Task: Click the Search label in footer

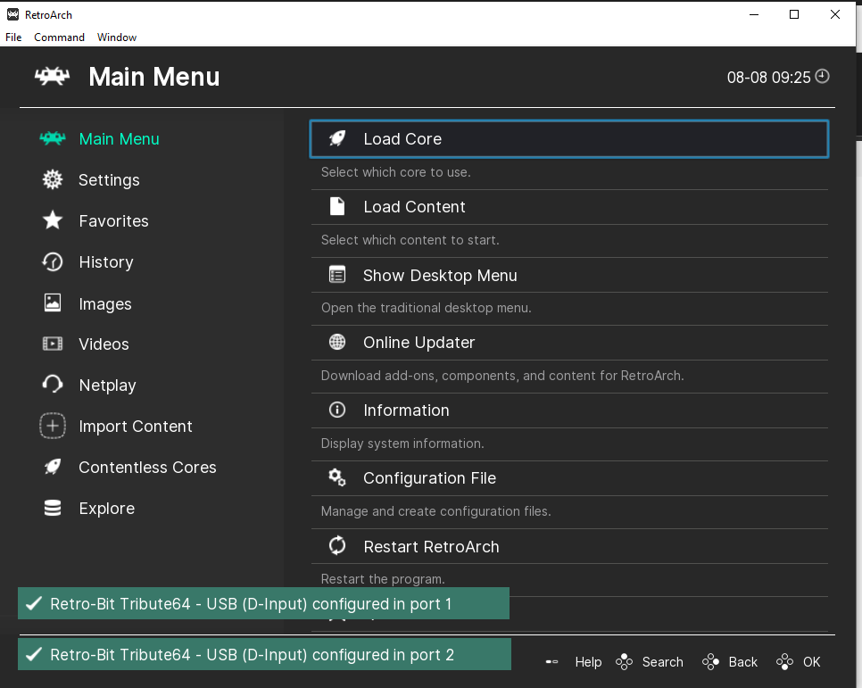Action: click(662, 661)
